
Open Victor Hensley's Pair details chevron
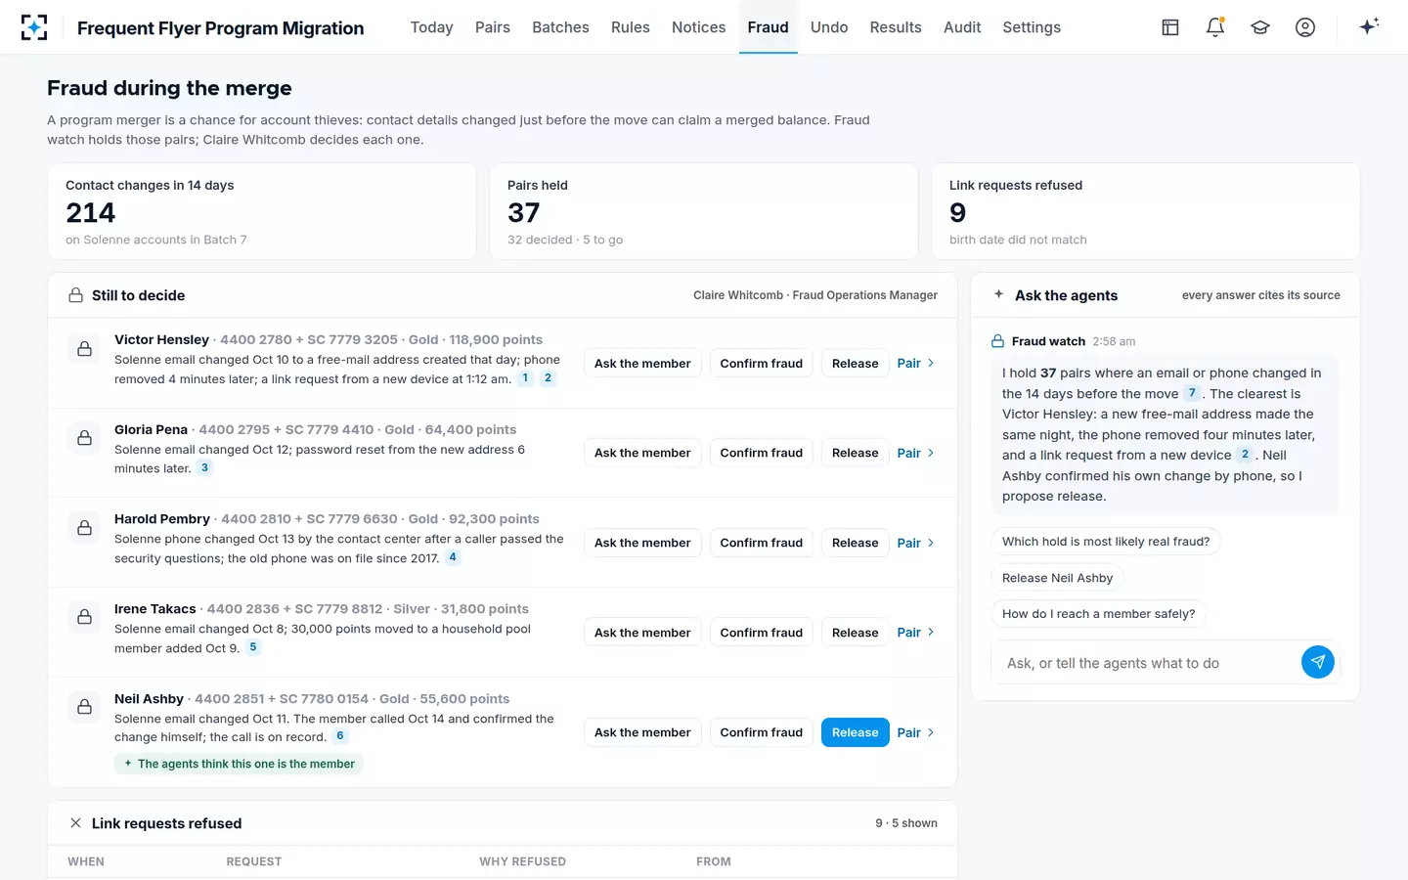[930, 363]
